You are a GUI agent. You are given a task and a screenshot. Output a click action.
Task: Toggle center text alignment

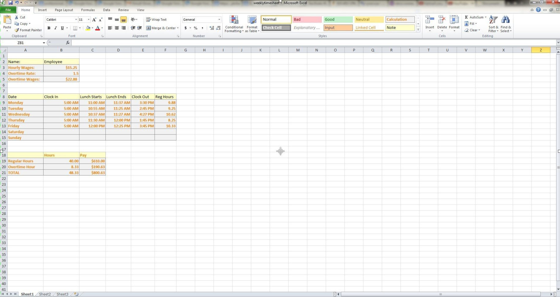click(116, 28)
